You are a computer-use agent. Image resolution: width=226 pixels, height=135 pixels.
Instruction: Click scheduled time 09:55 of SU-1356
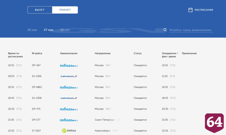click(11, 76)
